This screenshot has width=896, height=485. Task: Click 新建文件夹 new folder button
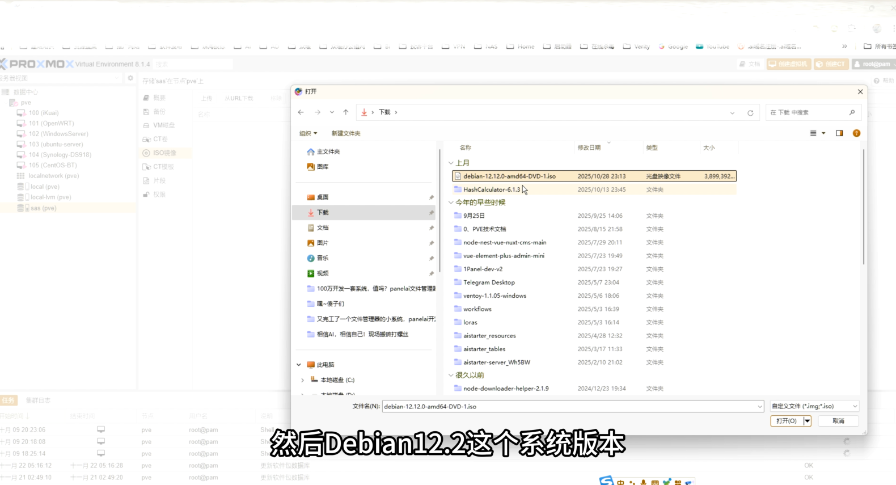coord(346,133)
